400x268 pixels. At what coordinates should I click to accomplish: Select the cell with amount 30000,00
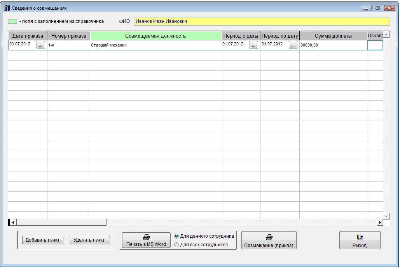coord(333,45)
